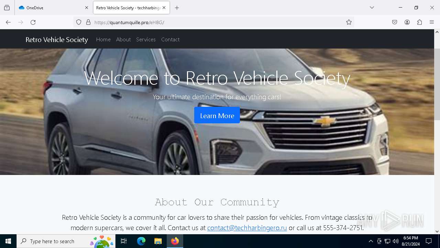Select the Retro Vehicle Society tab

tap(131, 8)
